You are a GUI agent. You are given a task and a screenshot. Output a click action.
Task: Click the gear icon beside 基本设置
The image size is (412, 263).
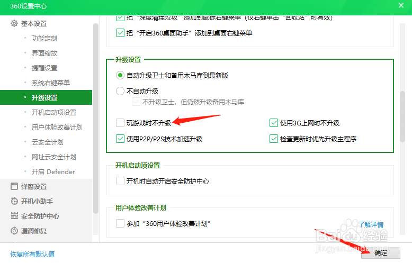14,23
